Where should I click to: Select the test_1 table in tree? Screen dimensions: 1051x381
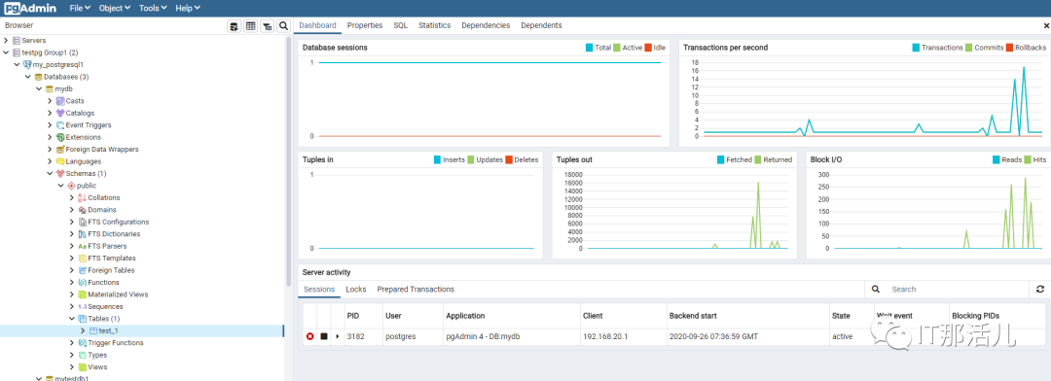coord(108,330)
